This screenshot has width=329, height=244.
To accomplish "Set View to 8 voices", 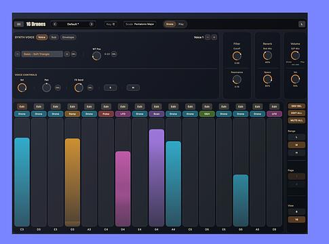I will 296,211.
